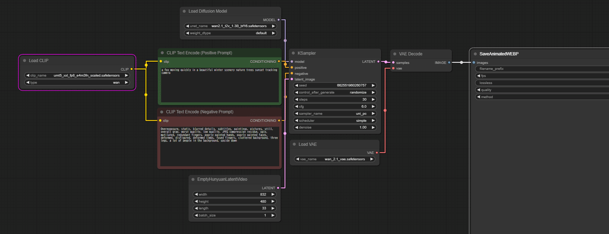
Task: Decrease batch_size using its left arrow
Action: (196, 215)
